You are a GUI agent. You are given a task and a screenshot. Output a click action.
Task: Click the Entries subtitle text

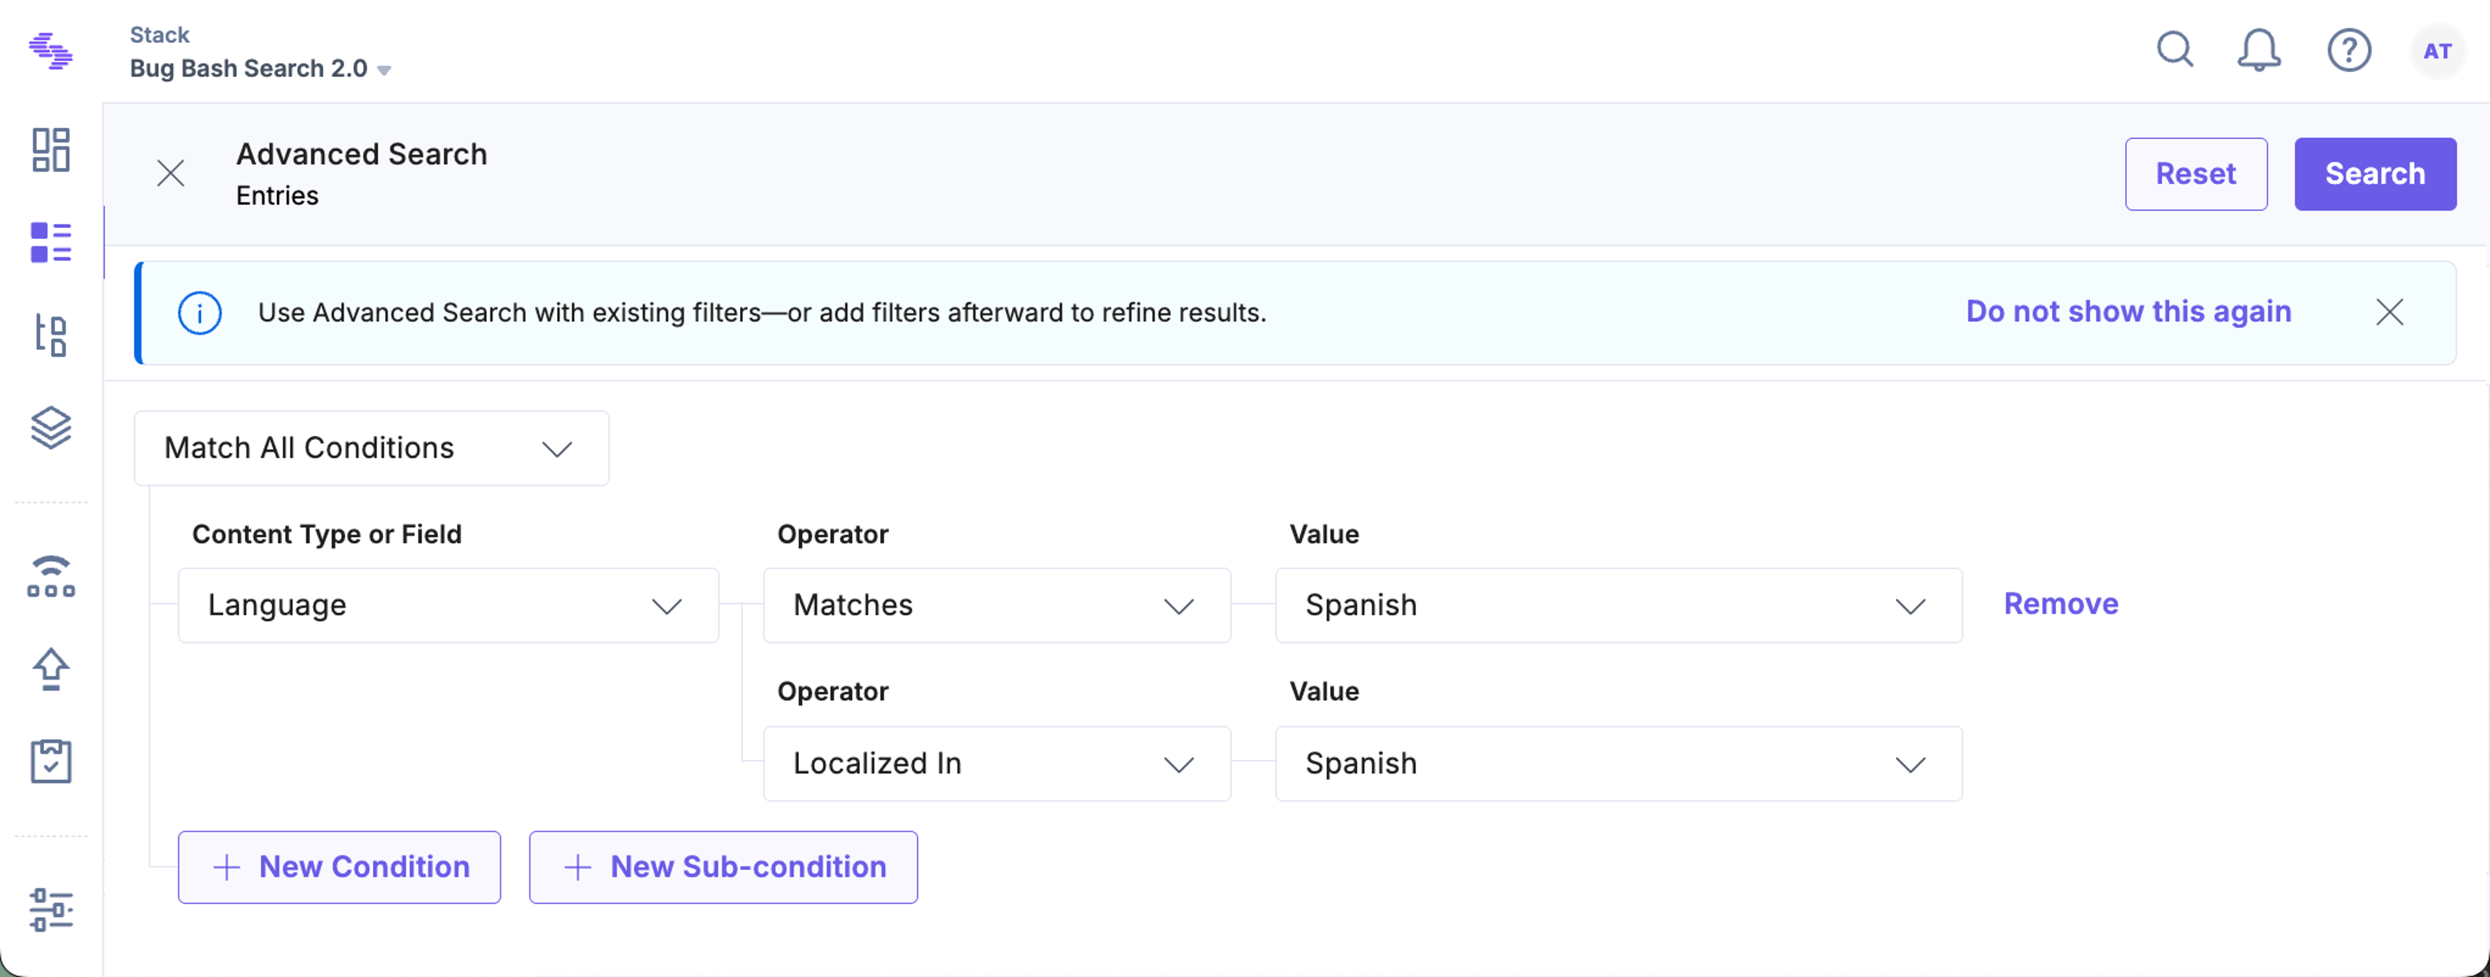pyautogui.click(x=278, y=196)
